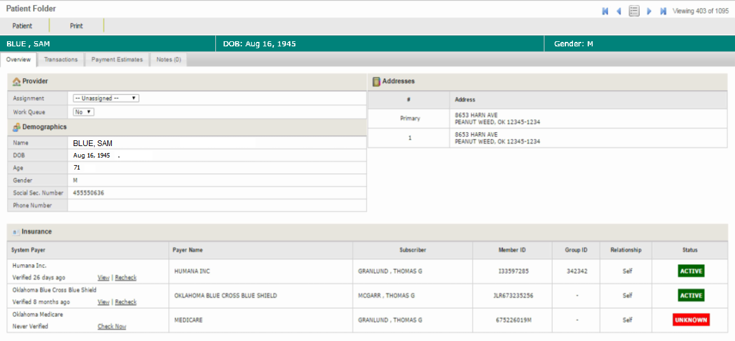Open the Assignment dropdown
This screenshot has height=341, width=735.
coord(105,98)
